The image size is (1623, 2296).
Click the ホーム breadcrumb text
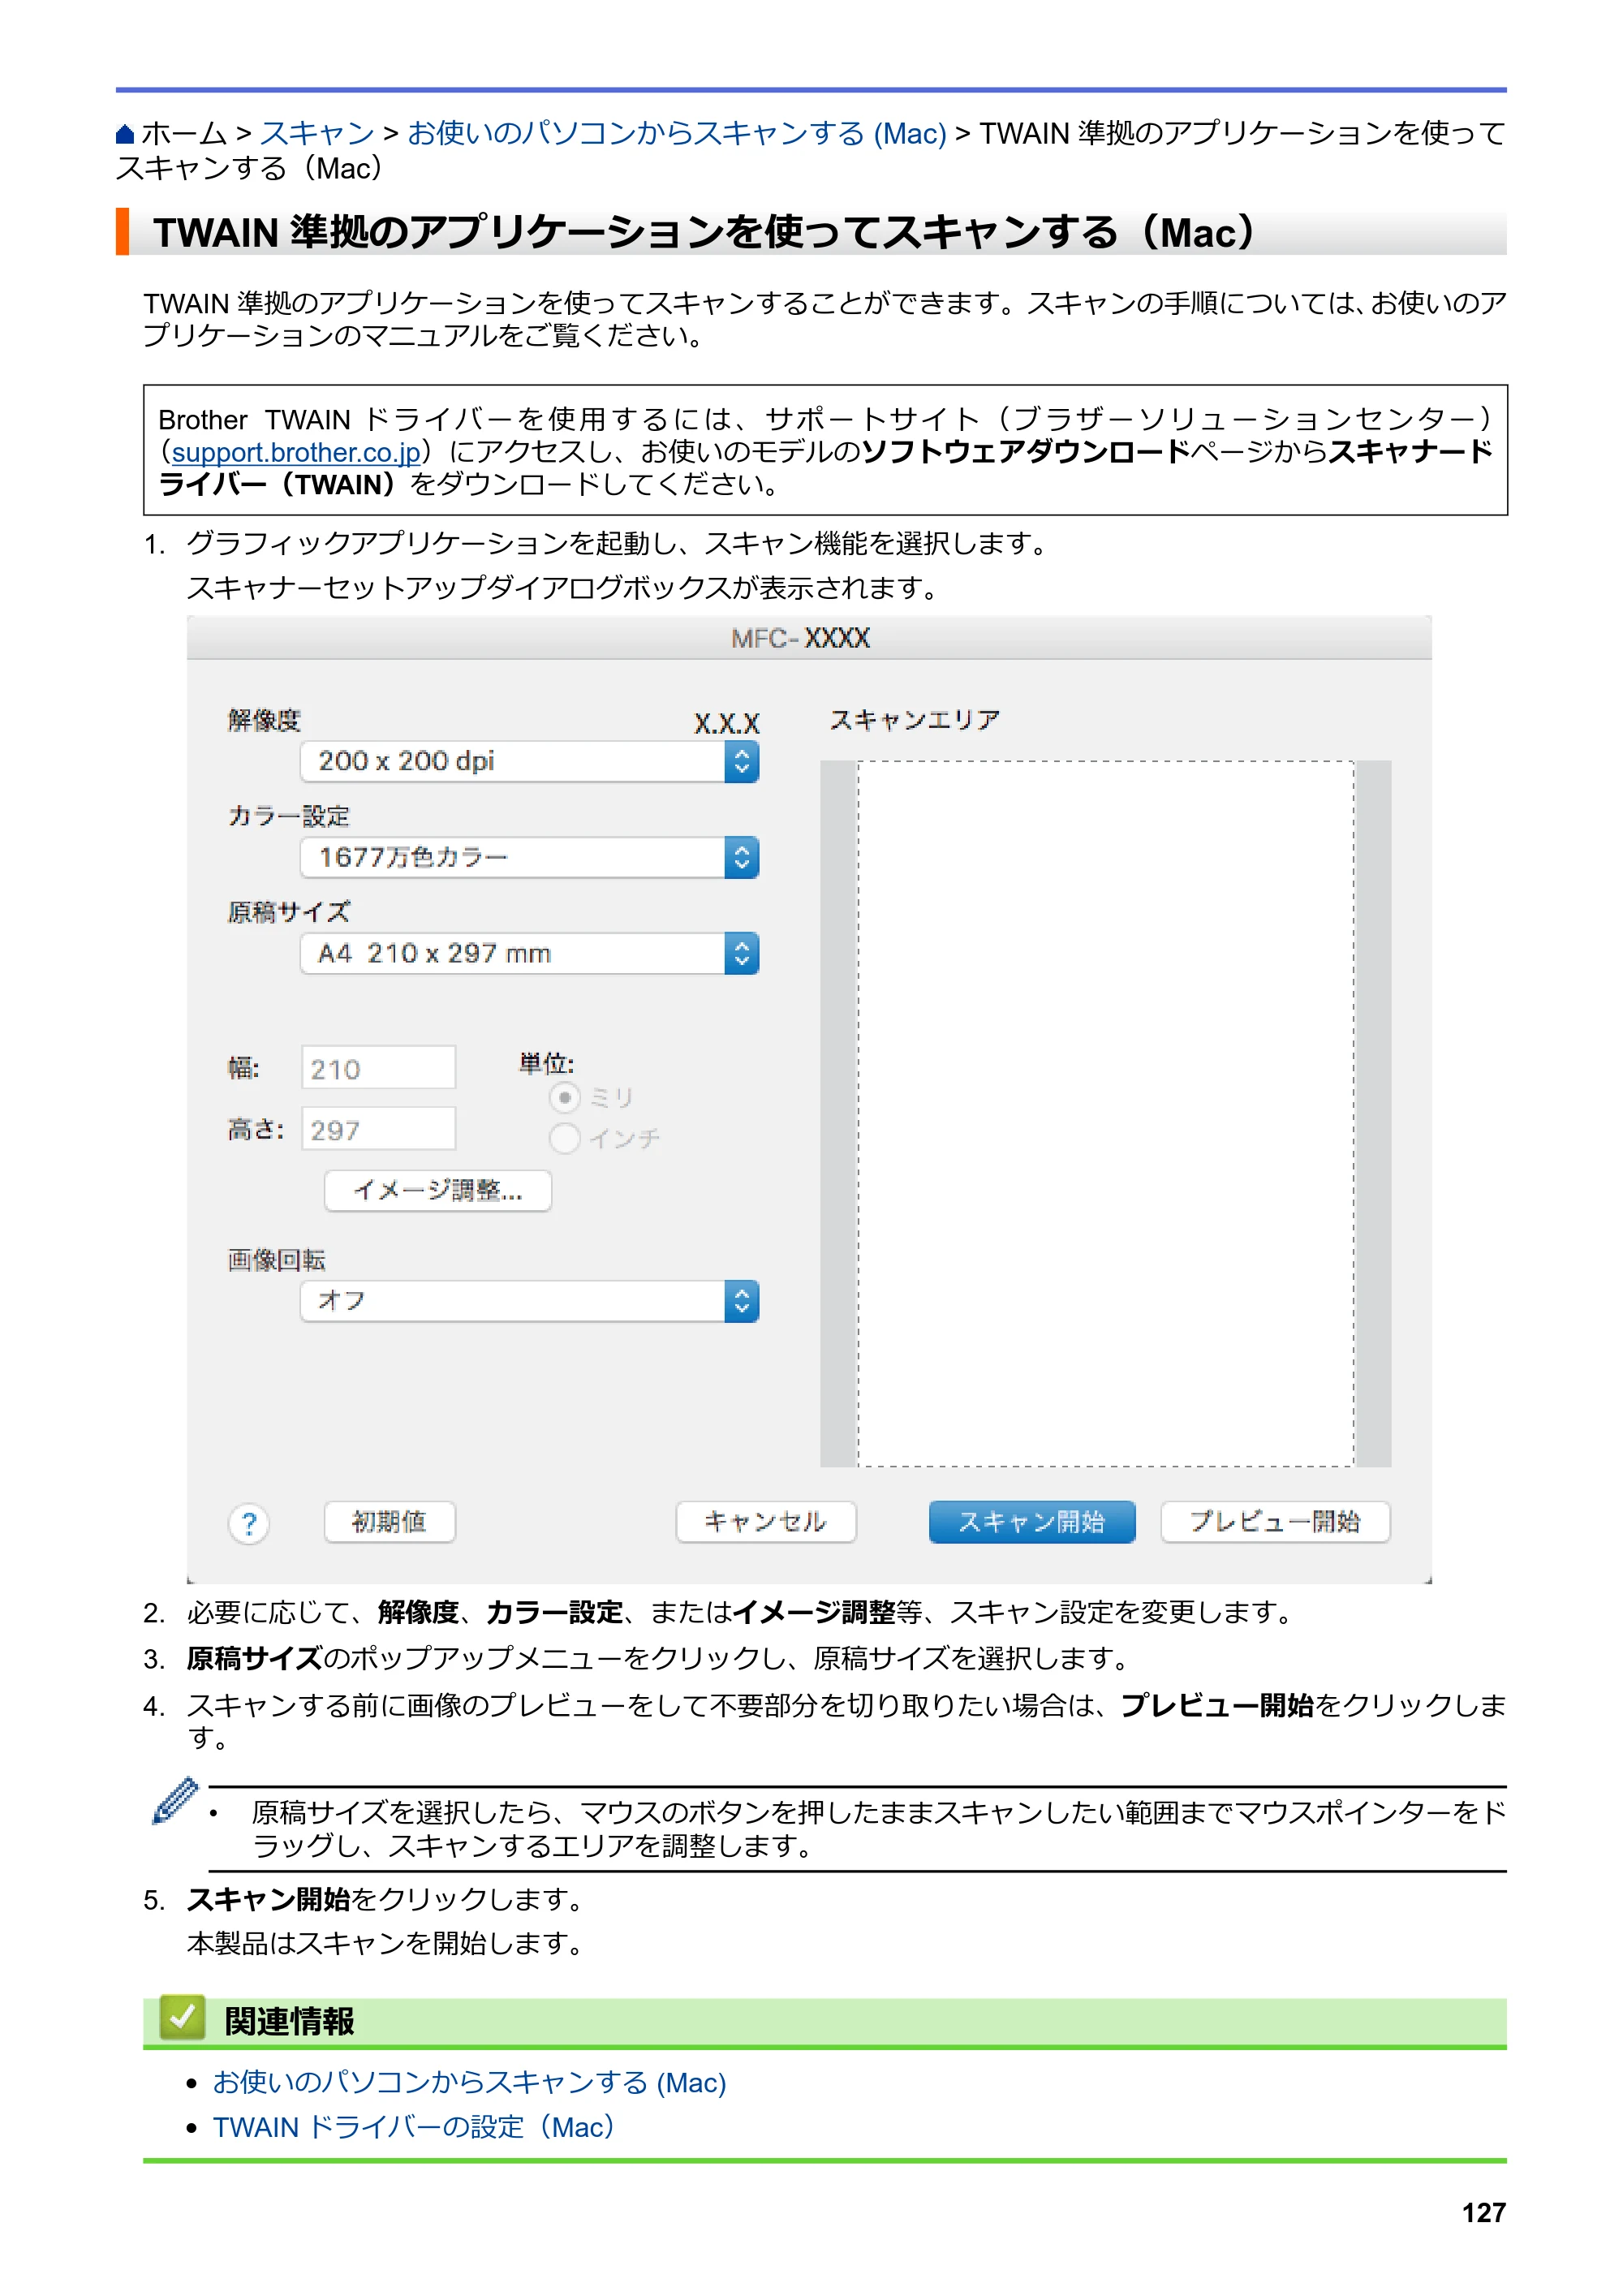coord(184,133)
